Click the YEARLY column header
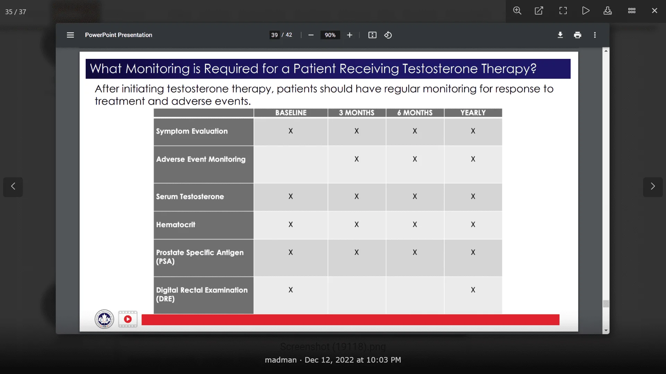Image resolution: width=666 pixels, height=374 pixels. [473, 113]
